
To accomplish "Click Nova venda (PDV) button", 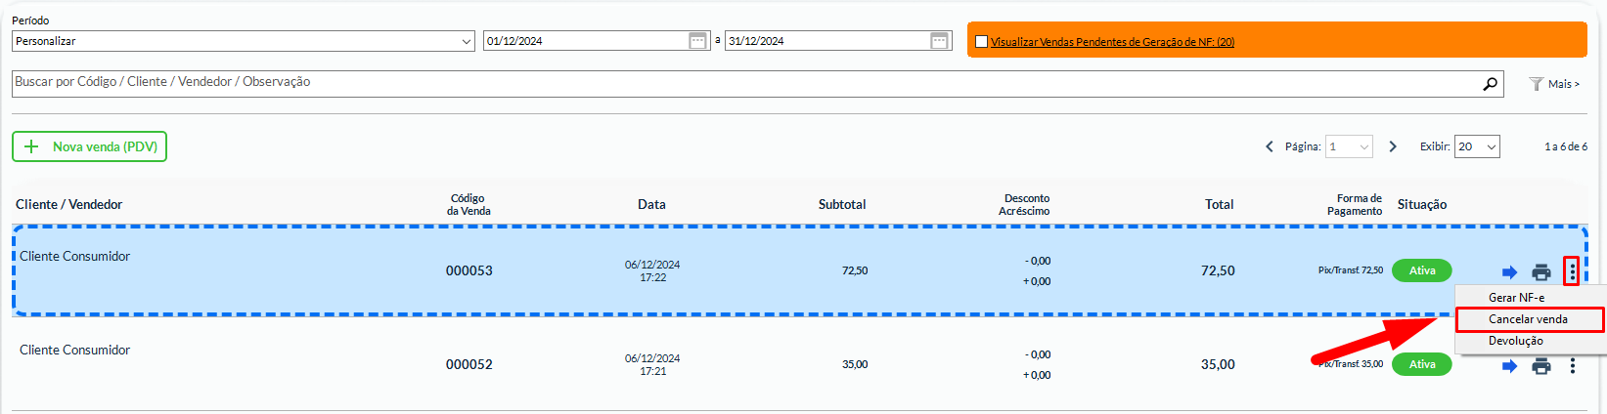I will (90, 146).
